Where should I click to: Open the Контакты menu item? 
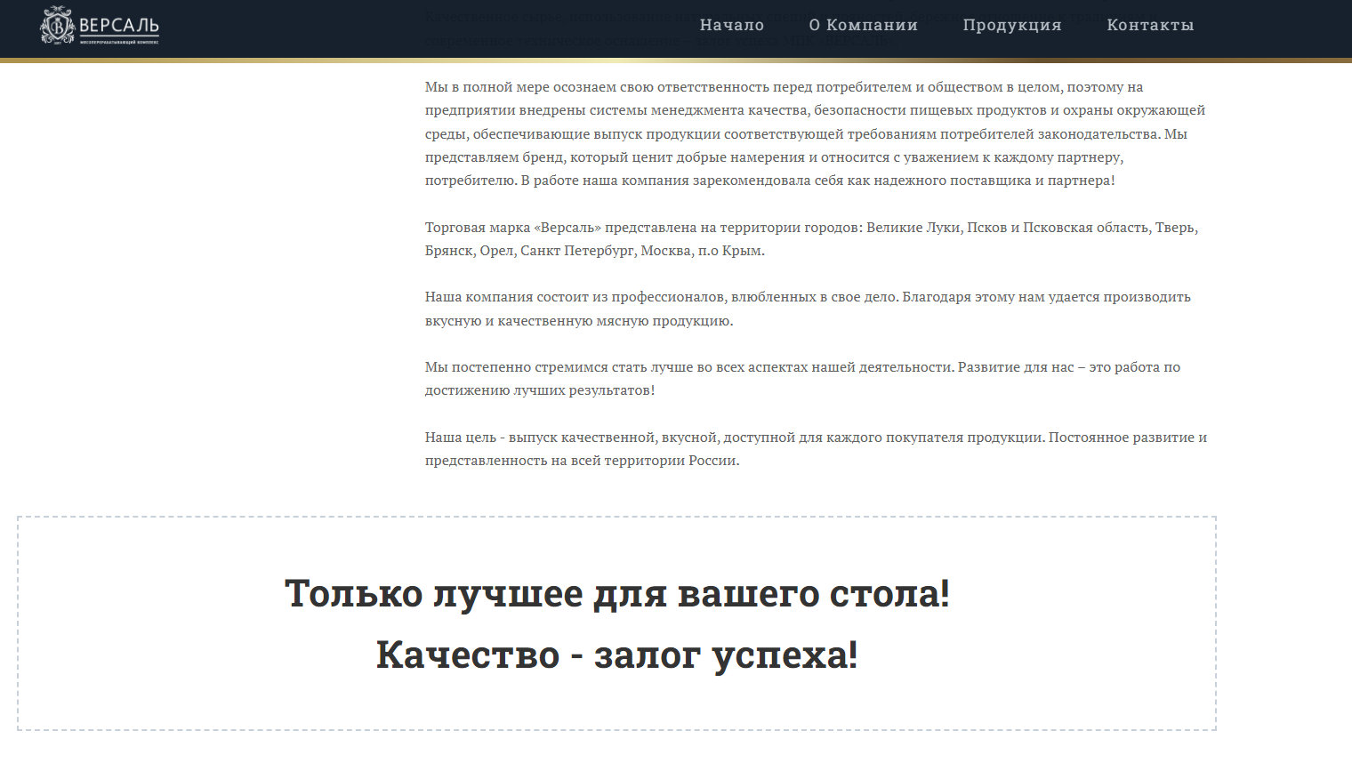[x=1150, y=25]
